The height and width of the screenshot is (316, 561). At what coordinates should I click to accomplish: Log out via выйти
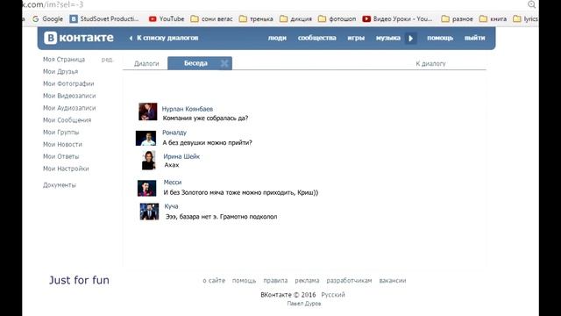(x=475, y=38)
